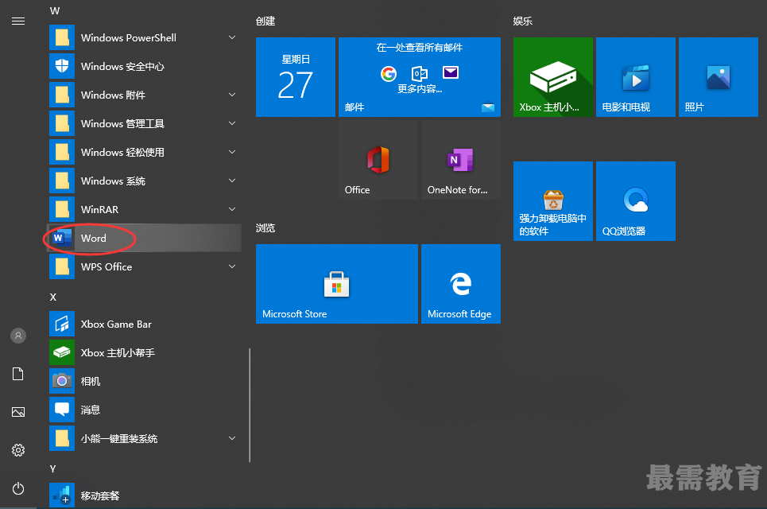
Task: Click the Windows 管理工具 folder icon
Action: tap(62, 123)
